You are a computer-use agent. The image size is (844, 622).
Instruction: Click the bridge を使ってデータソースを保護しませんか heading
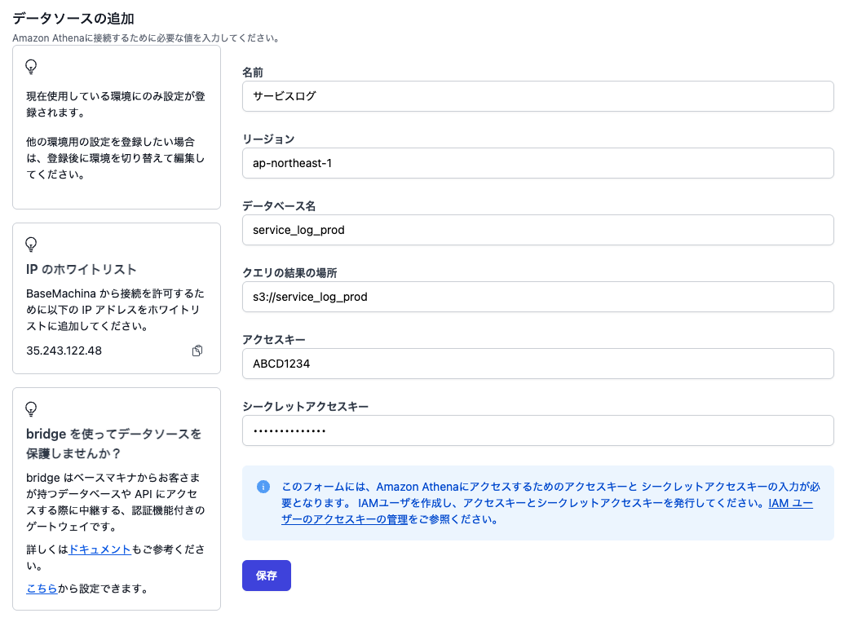pos(113,443)
